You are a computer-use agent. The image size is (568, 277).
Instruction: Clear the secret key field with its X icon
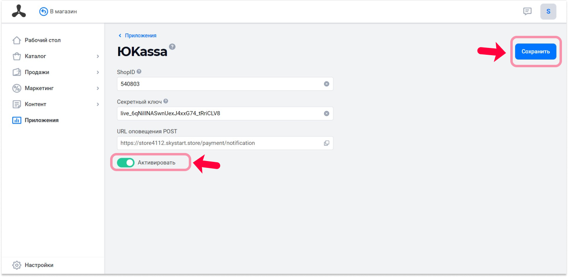[327, 114]
